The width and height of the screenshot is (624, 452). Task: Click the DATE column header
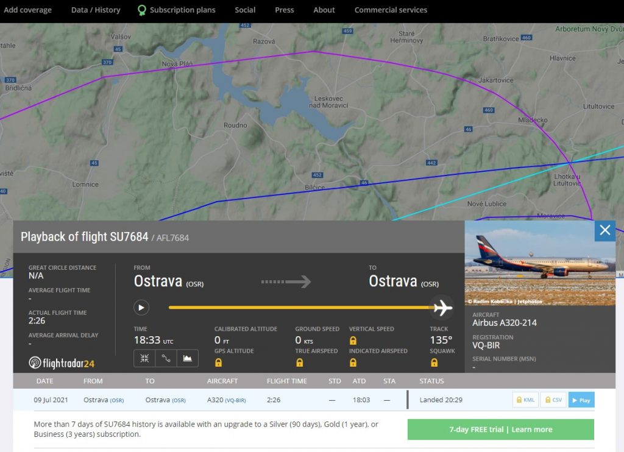click(44, 381)
